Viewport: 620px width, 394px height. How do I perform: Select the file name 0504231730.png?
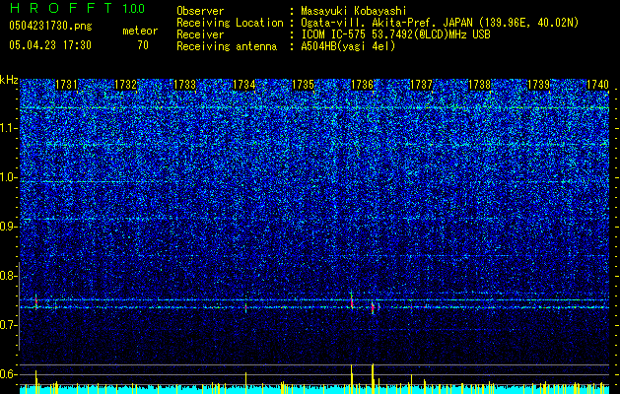coord(50,26)
